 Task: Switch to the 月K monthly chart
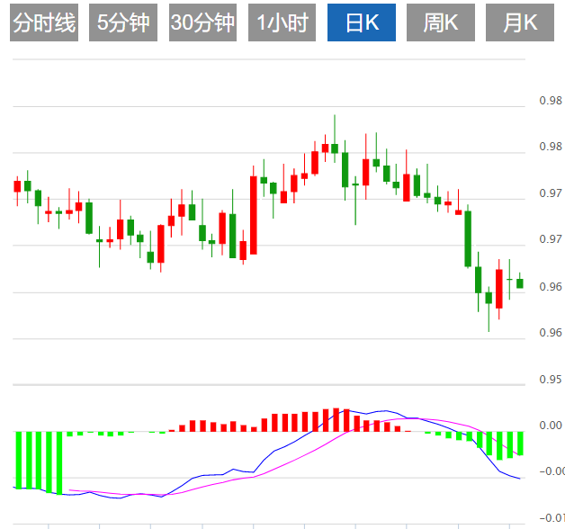point(520,22)
